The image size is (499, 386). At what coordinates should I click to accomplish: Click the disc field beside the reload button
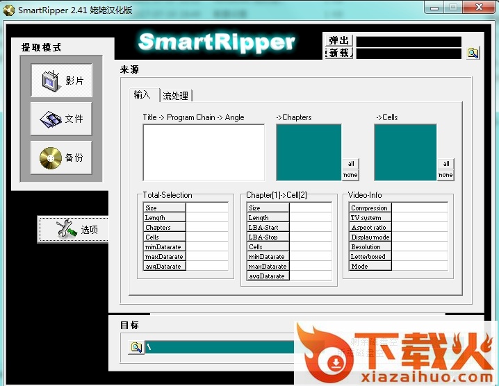409,53
